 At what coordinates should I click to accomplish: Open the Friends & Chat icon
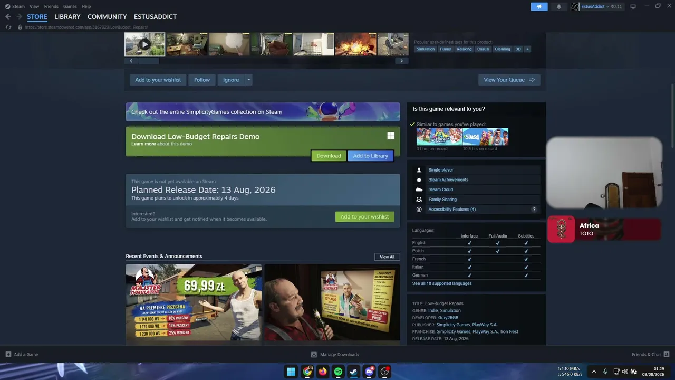click(x=667, y=355)
